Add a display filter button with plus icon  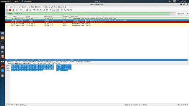click(x=188, y=14)
